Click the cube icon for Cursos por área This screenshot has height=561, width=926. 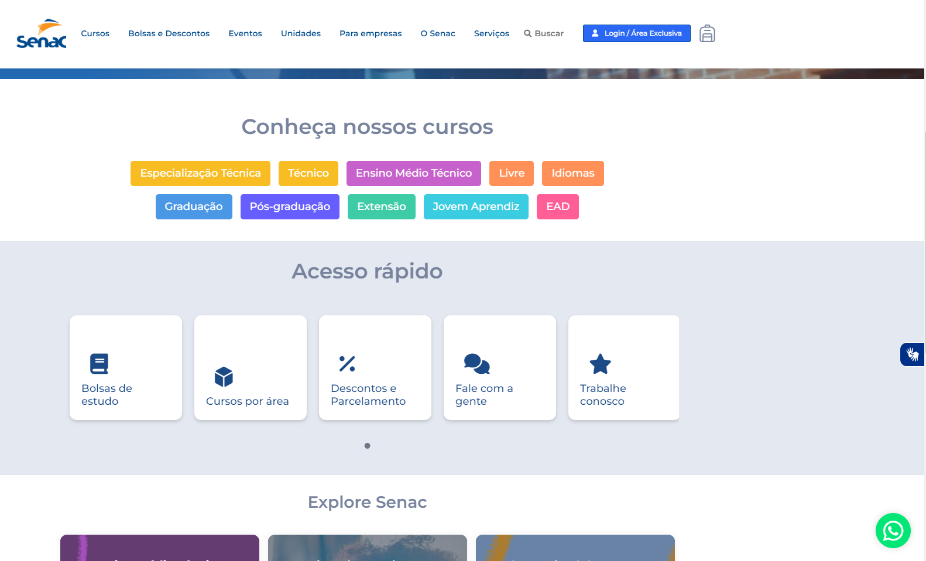(224, 377)
